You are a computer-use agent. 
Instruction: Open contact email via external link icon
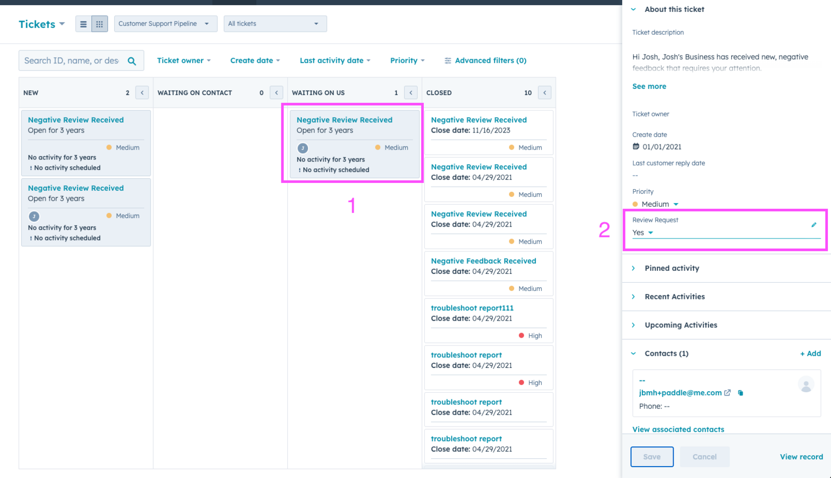pyautogui.click(x=728, y=393)
